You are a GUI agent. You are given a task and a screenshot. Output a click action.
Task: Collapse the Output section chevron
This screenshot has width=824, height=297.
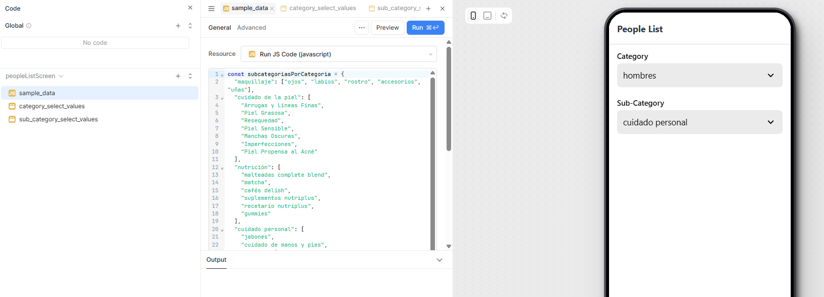coord(440,260)
